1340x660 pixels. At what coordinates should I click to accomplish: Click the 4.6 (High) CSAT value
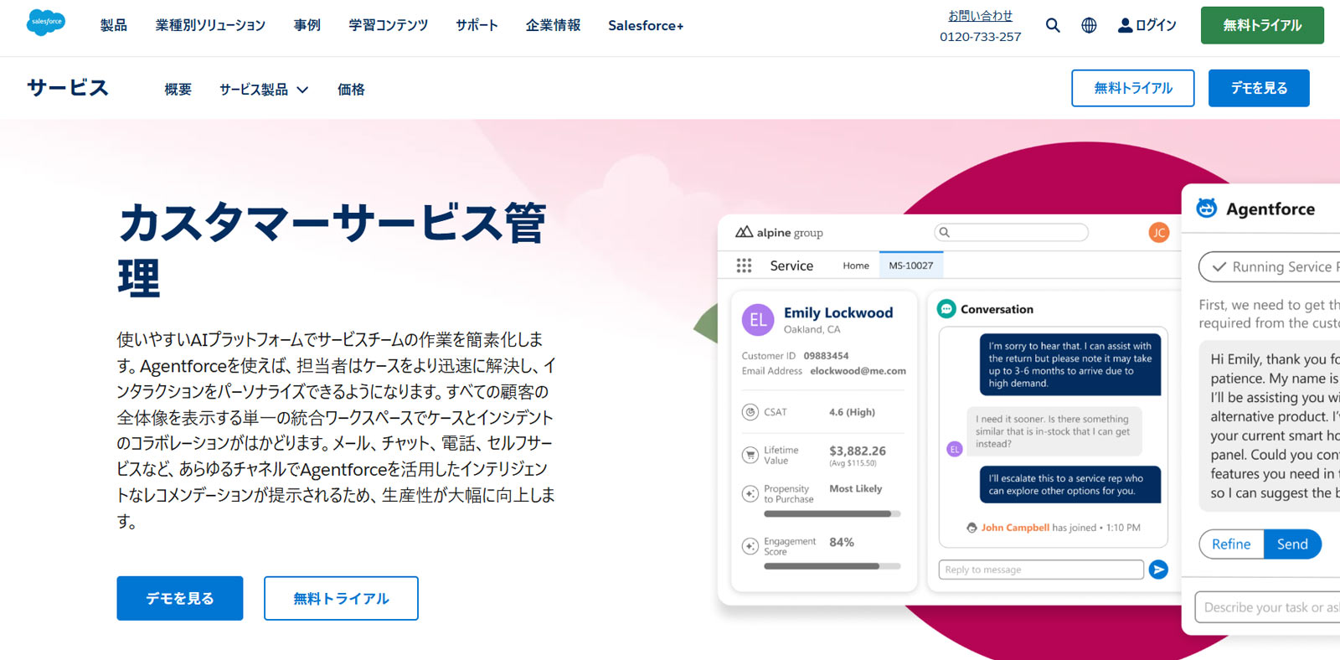[852, 412]
